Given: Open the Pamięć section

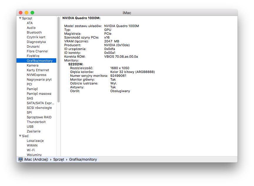Looking at the screenshot, I should click(32, 89).
